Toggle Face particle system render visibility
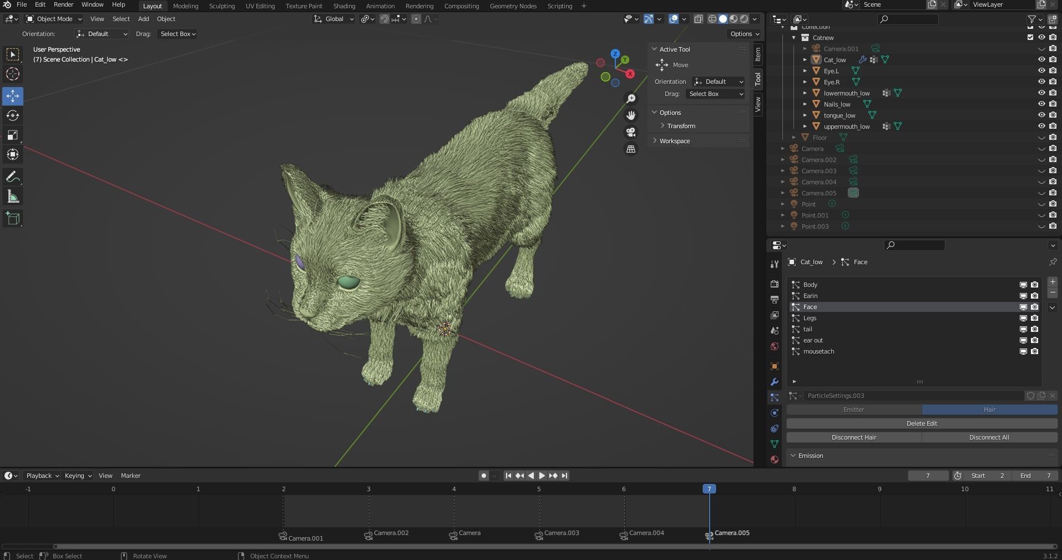1062x560 pixels. tap(1034, 307)
